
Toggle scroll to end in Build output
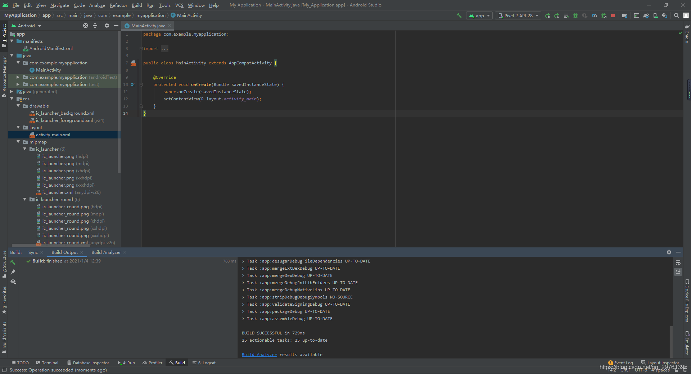coord(678,272)
